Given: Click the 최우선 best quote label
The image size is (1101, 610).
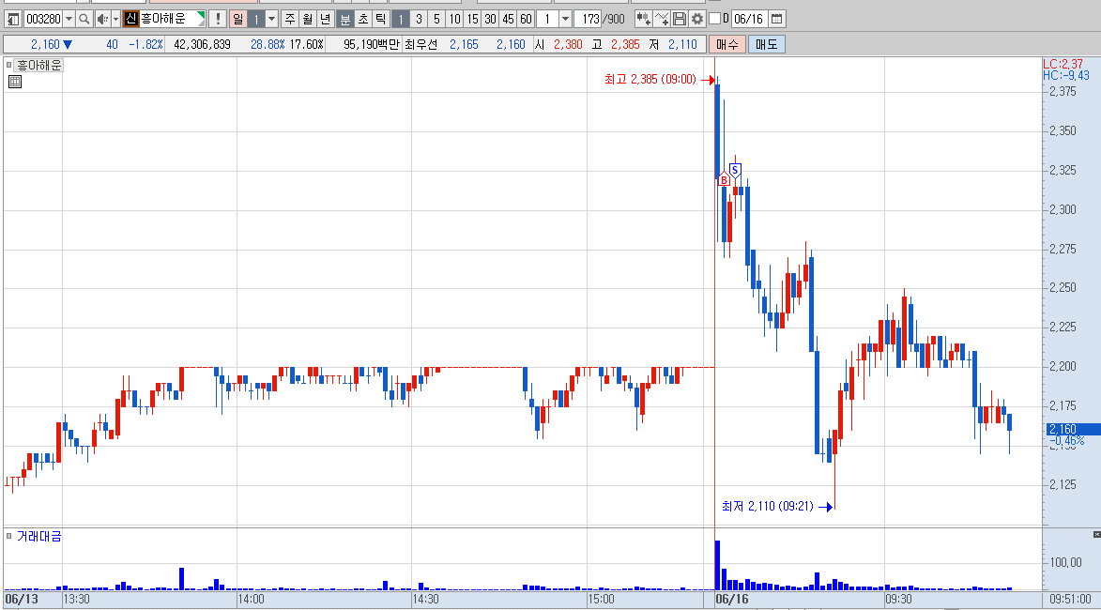Looking at the screenshot, I should coord(421,44).
